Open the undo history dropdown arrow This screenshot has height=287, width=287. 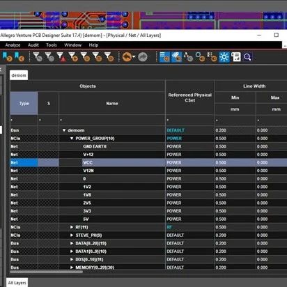click(x=134, y=57)
